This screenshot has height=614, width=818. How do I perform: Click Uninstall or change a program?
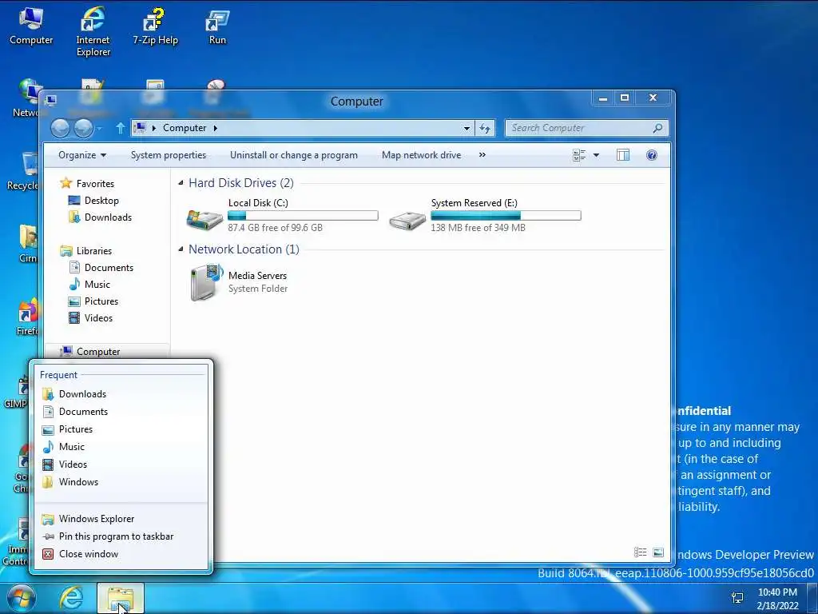tap(294, 155)
